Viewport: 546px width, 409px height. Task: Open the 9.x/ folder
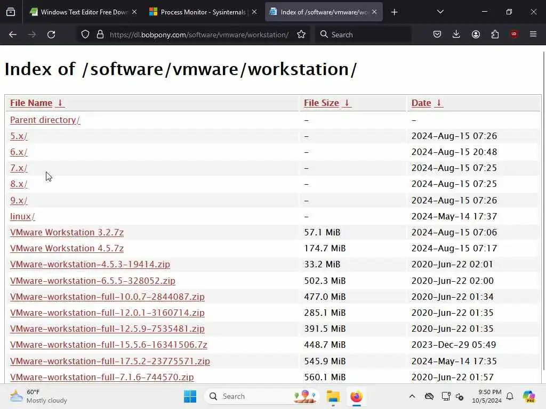19,200
